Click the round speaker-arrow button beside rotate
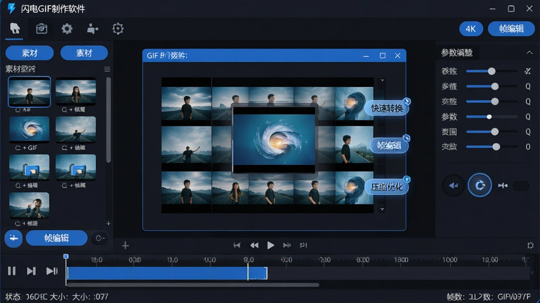Screen dimensions: 540x303 (x=453, y=186)
